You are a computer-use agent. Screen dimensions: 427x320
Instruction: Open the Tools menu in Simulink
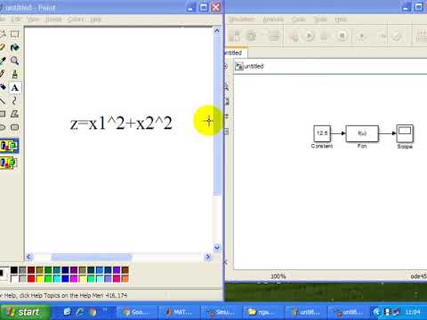[x=320, y=20]
